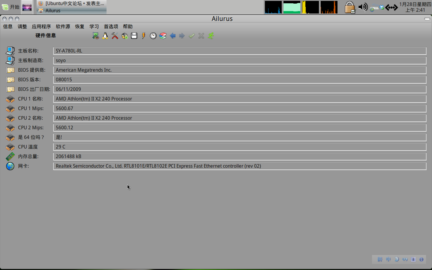
Task: Click the volume speaker tray icon
Action: pyautogui.click(x=363, y=7)
